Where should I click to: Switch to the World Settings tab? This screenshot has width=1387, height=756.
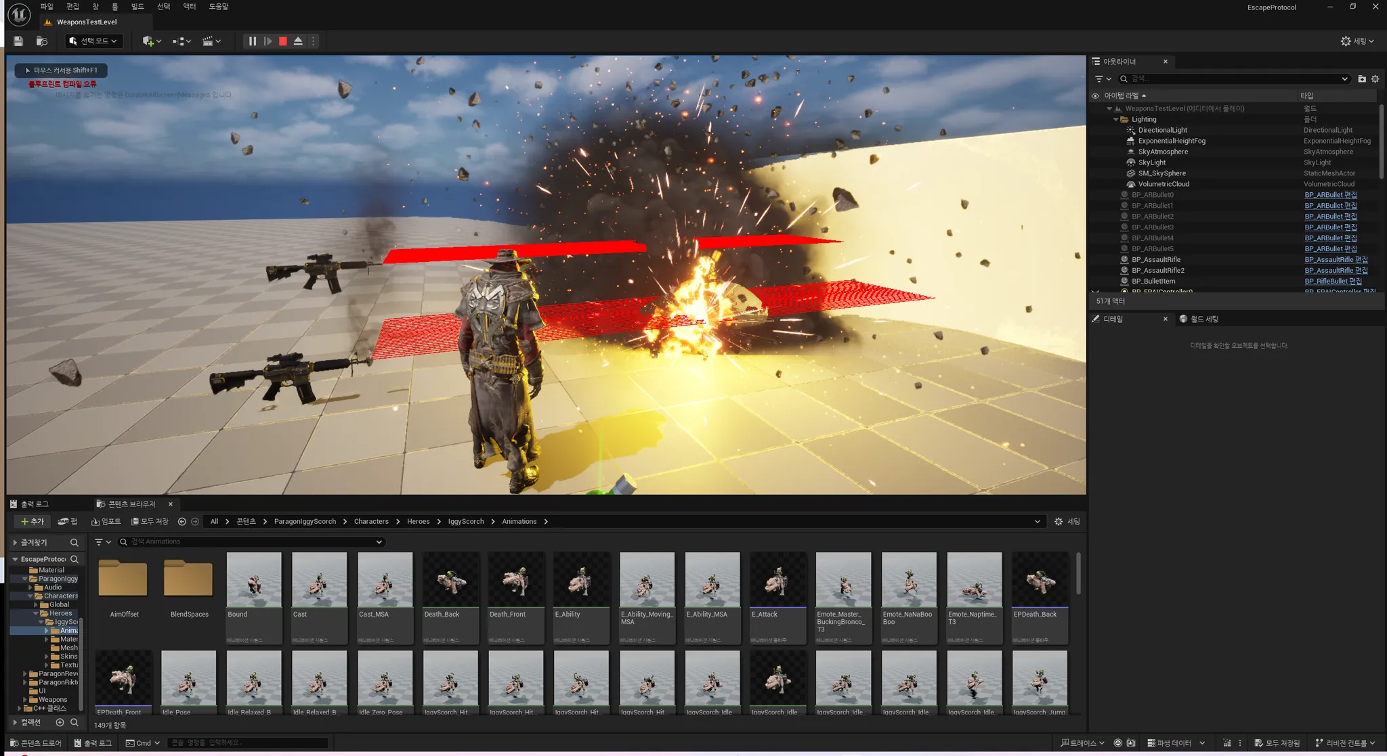(1199, 319)
